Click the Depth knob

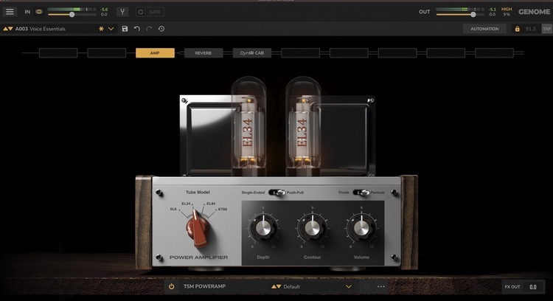click(x=262, y=228)
